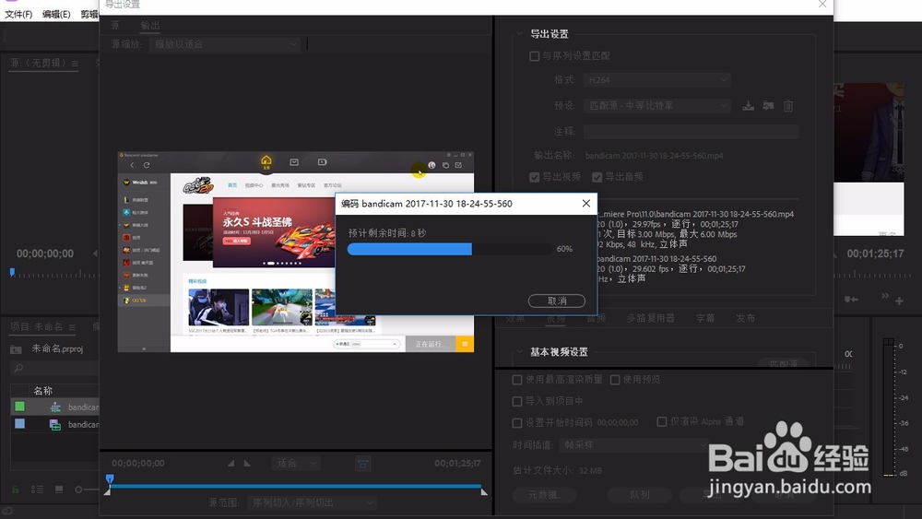The width and height of the screenshot is (922, 519).
Task: Switch to 字幕 tab
Action: (705, 318)
